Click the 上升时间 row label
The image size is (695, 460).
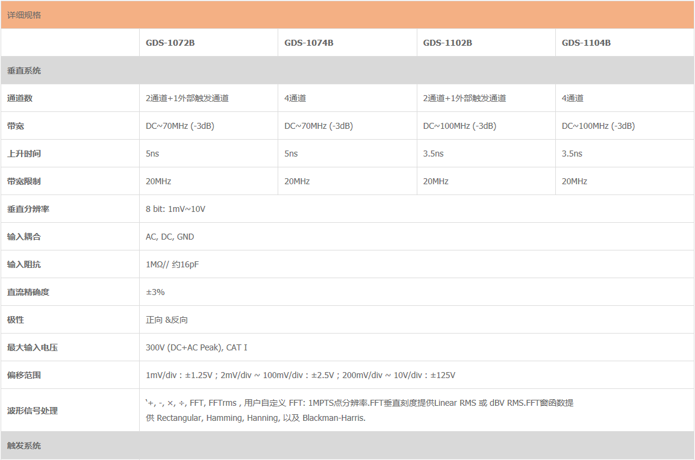pyautogui.click(x=24, y=154)
